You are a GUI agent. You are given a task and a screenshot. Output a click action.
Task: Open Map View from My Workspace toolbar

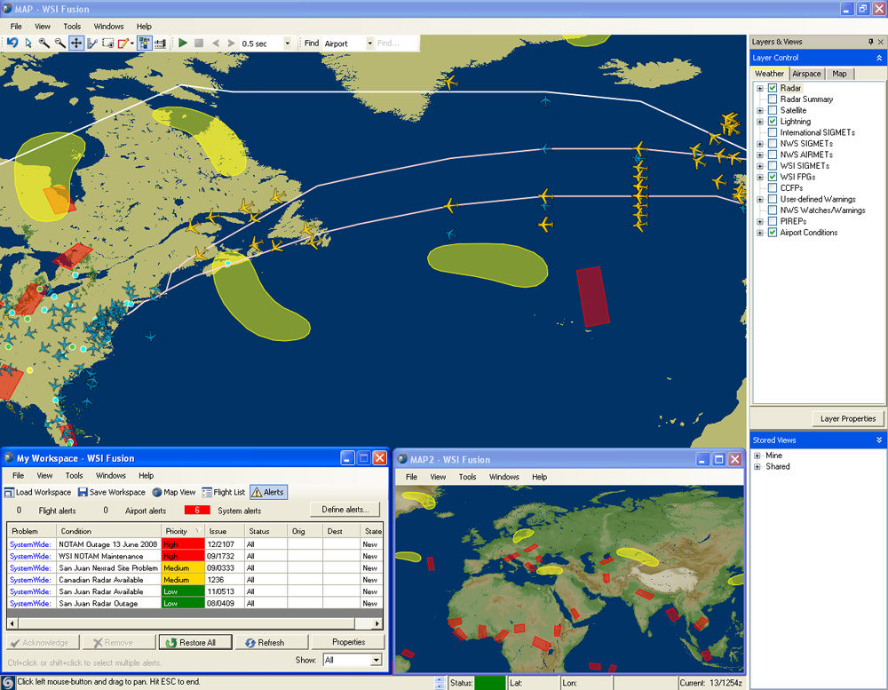click(x=174, y=492)
